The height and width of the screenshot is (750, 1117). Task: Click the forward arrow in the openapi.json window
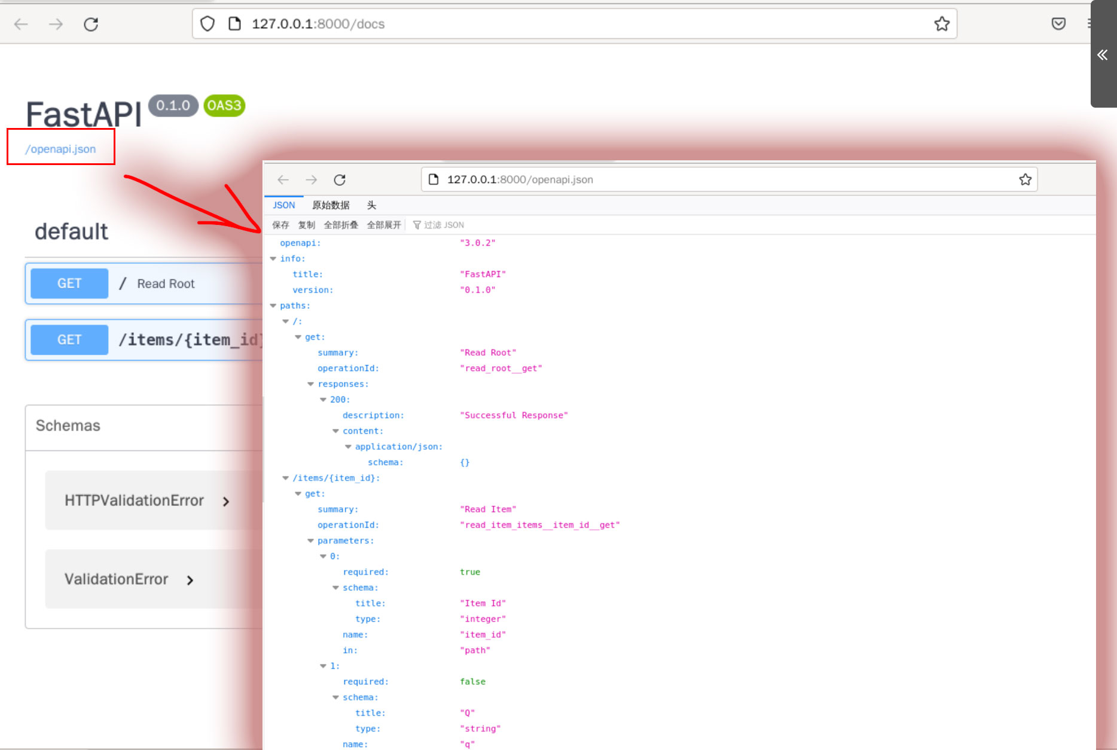point(312,179)
